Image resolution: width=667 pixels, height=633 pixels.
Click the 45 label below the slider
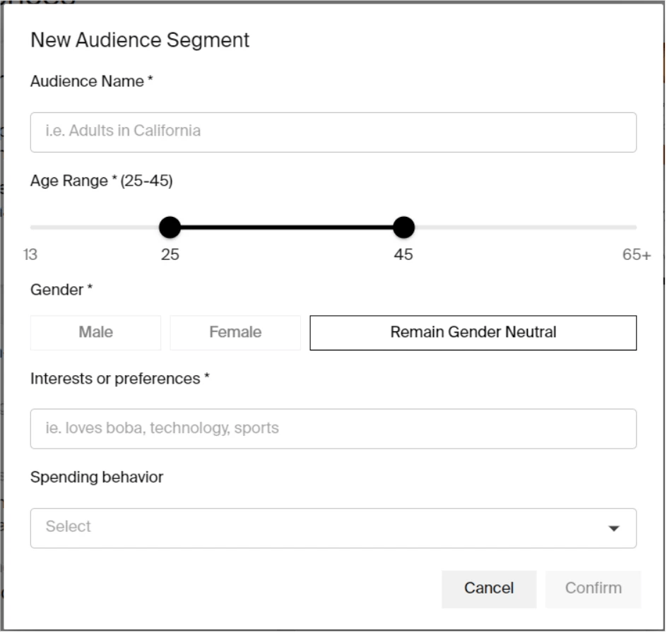coord(403,254)
